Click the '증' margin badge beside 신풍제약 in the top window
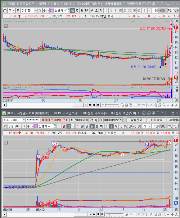Viewport: 180px width, 218px height. pos(52,11)
